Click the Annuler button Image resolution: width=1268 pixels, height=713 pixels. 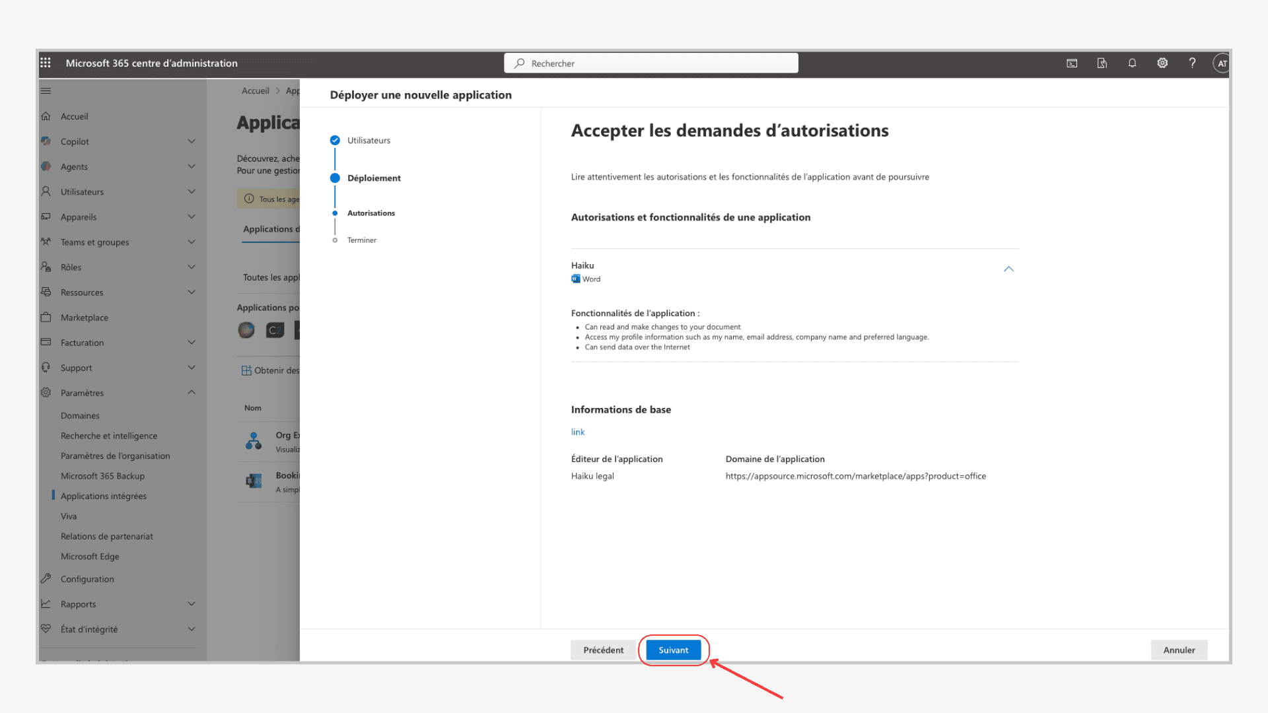click(1179, 650)
